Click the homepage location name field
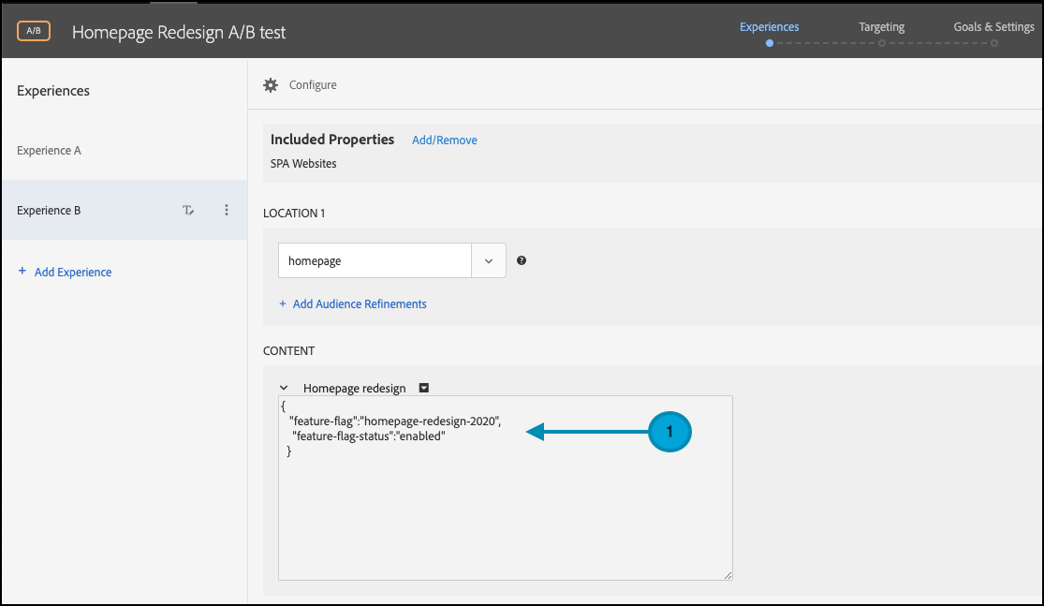 375,261
